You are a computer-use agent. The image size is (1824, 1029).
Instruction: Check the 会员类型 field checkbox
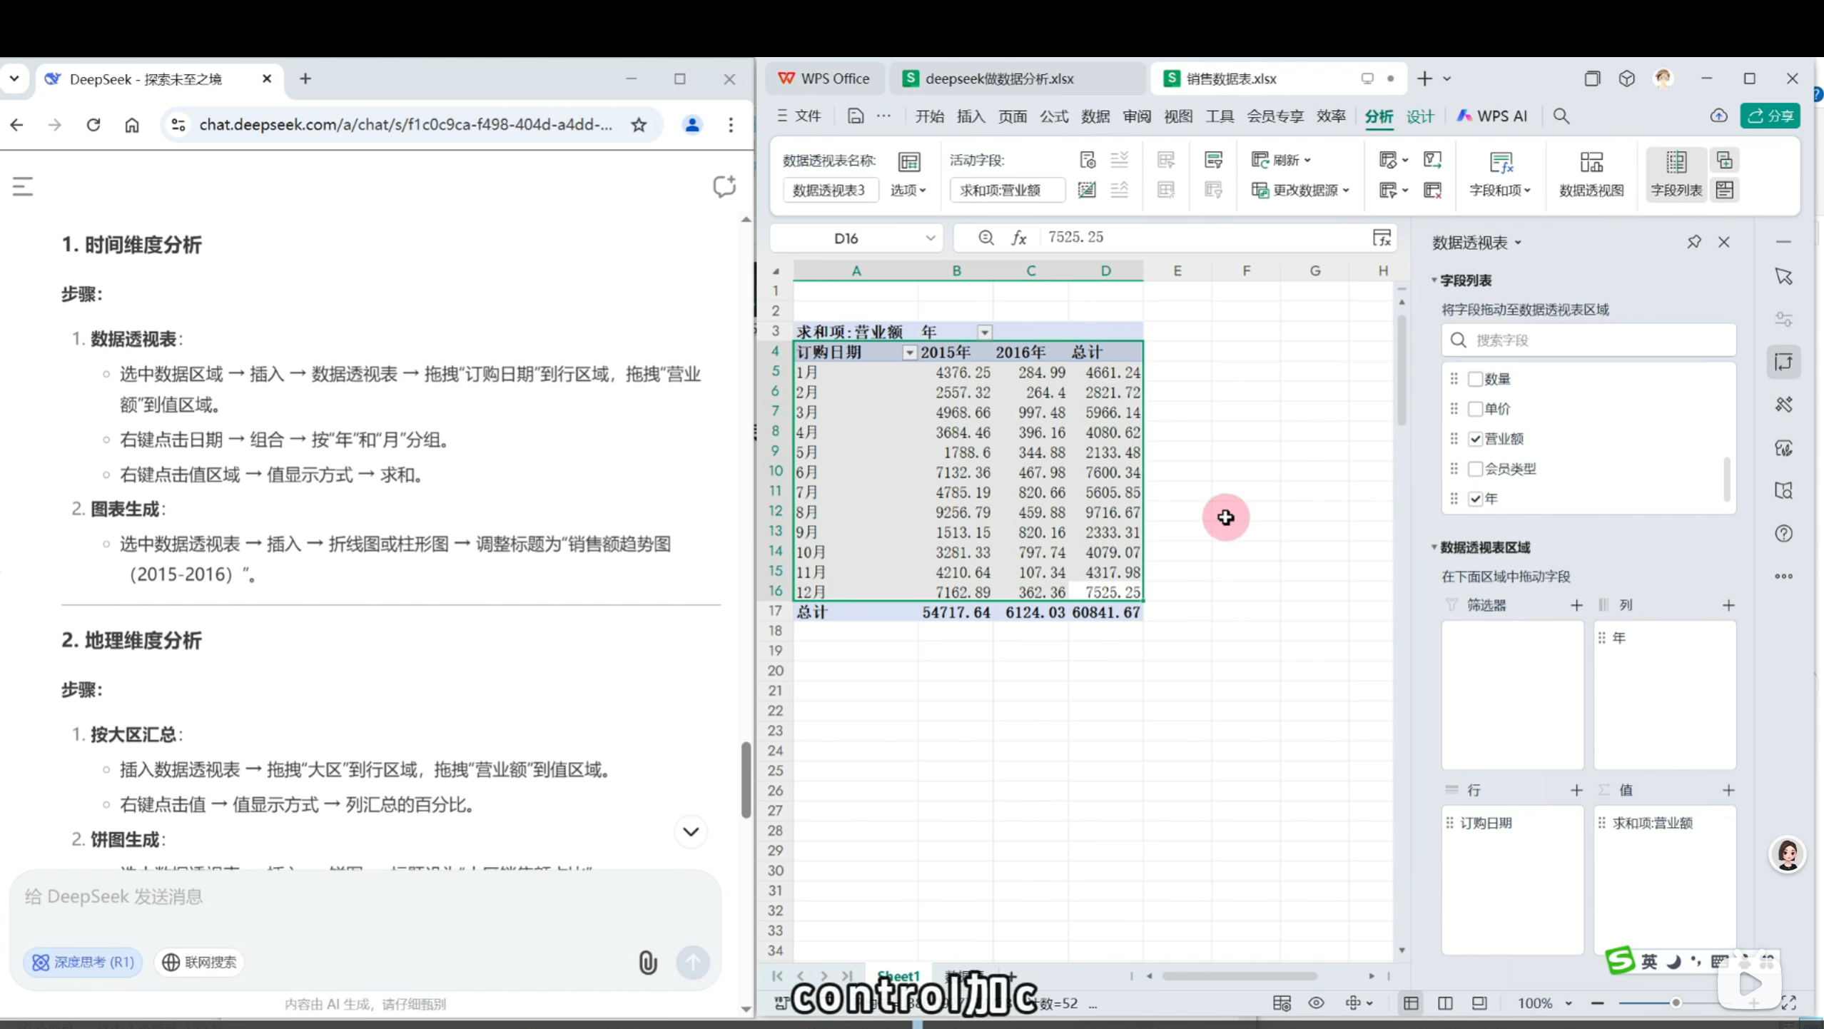1475,469
